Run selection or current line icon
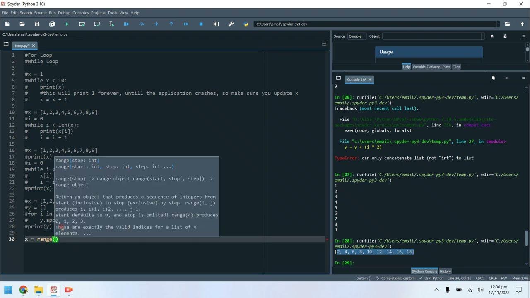Screen dimensions: 530x298 pos(111,24)
